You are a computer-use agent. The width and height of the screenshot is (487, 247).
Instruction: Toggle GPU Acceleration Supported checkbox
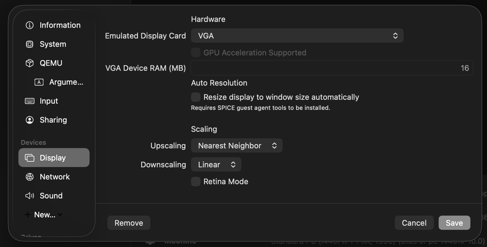pyautogui.click(x=196, y=52)
